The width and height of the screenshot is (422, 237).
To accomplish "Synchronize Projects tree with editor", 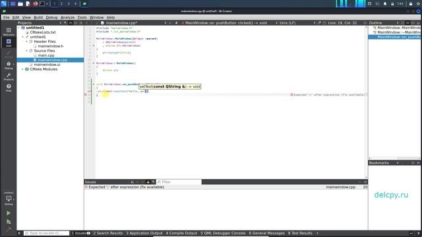I will click(x=71, y=23).
